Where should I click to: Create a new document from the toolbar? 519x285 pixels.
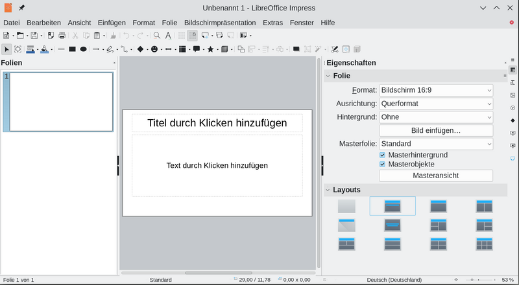(6, 36)
